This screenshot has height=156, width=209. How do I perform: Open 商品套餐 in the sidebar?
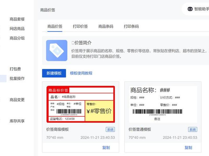click(17, 19)
